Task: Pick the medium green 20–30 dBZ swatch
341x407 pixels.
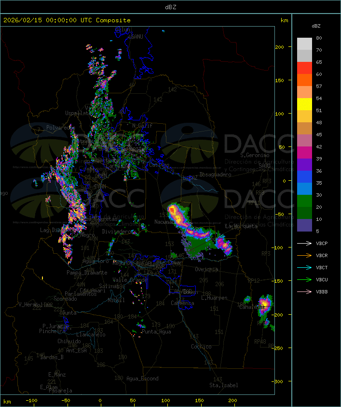Action: (304, 201)
